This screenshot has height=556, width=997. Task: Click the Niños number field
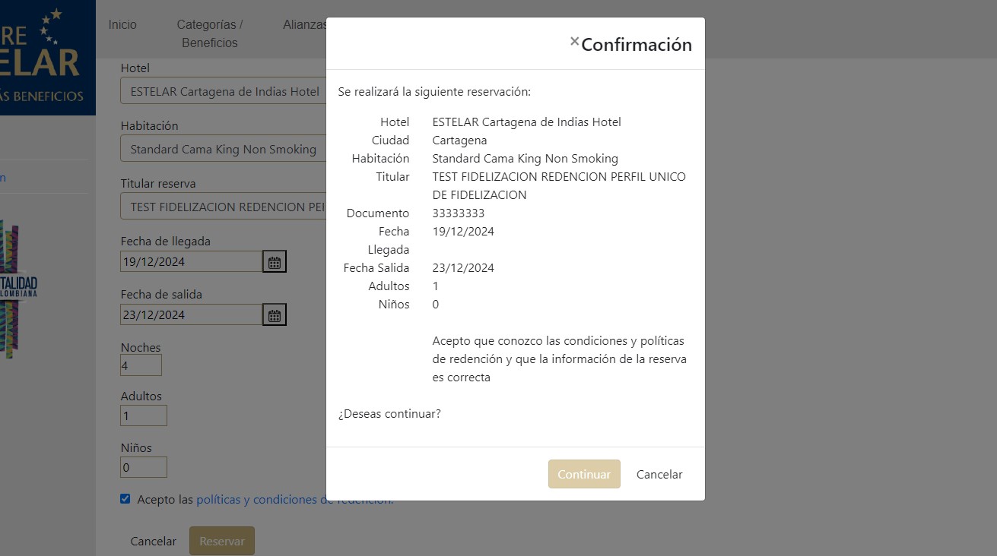144,467
